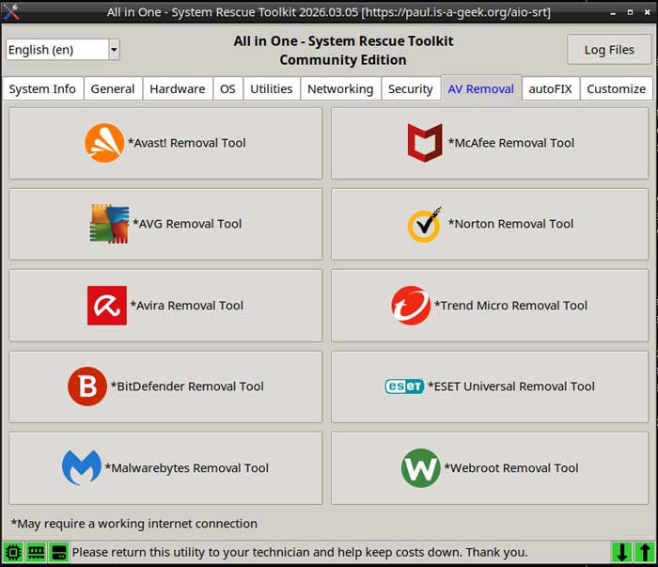Image resolution: width=658 pixels, height=567 pixels.
Task: Run *Norton Removal Tool text label
Action: pyautogui.click(x=510, y=224)
